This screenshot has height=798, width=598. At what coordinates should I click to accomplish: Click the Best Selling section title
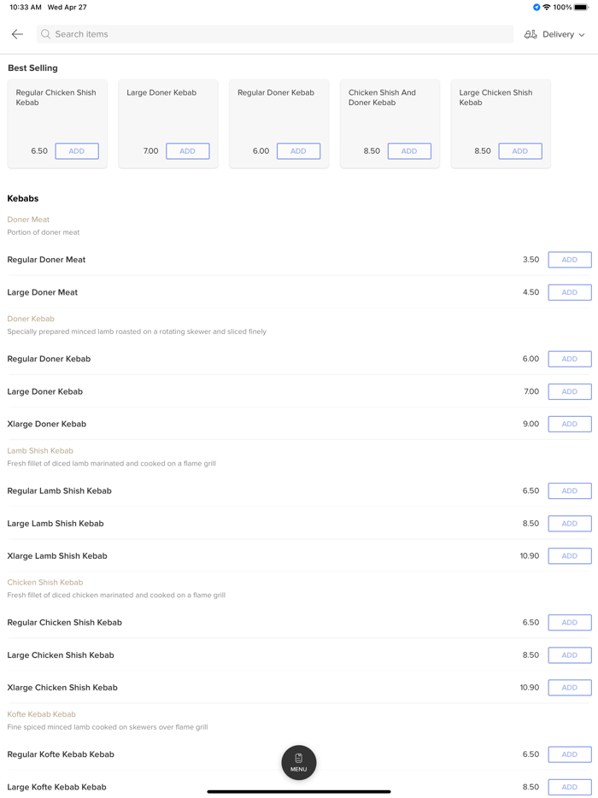(x=32, y=68)
